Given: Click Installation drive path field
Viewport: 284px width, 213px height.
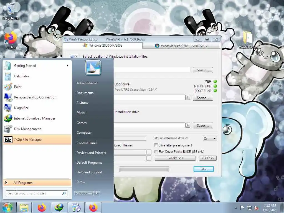Looking at the screenshot, I should [149, 125].
